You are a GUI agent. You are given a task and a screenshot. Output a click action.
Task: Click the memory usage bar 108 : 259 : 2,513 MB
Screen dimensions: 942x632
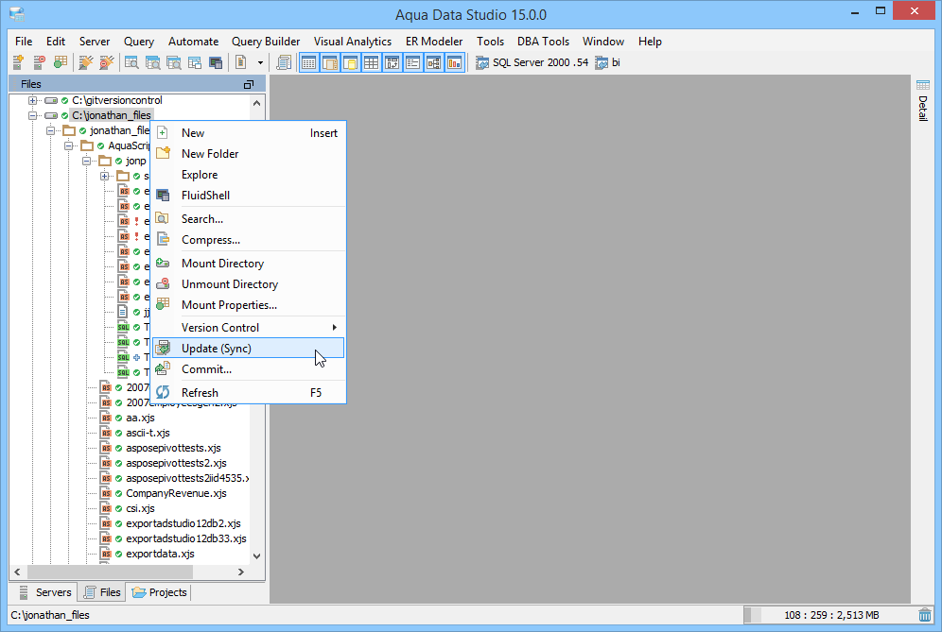click(829, 615)
